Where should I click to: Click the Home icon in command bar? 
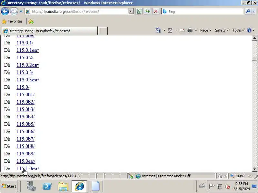pos(158,30)
